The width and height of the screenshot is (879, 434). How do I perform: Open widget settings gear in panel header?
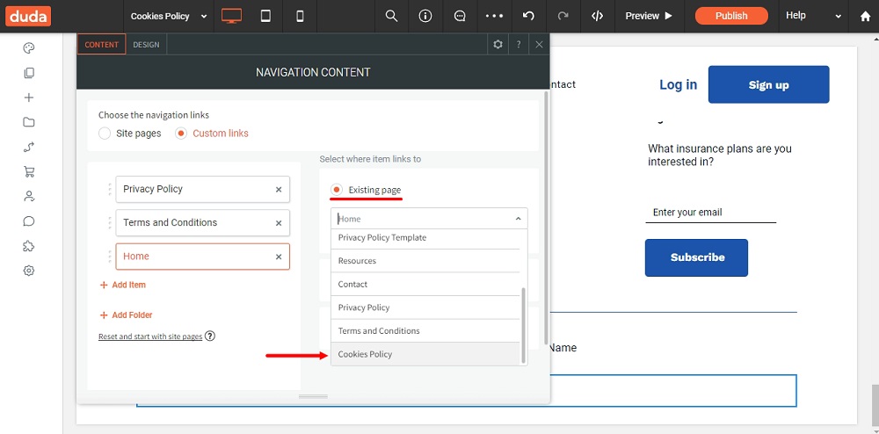click(x=498, y=44)
